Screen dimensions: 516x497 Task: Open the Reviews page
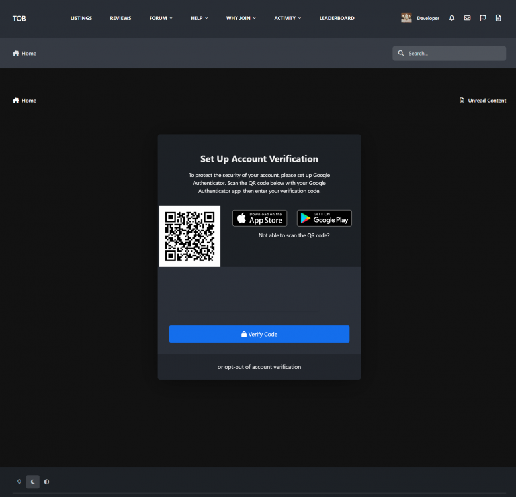pos(120,18)
